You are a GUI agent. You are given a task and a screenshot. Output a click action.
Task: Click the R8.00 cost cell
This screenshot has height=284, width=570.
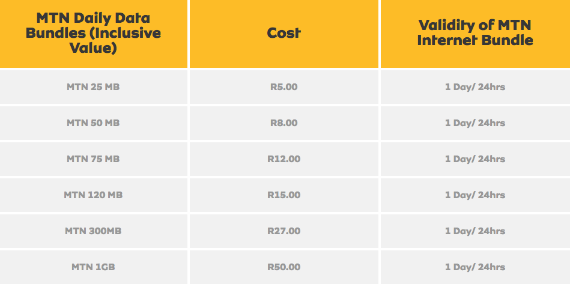point(284,122)
